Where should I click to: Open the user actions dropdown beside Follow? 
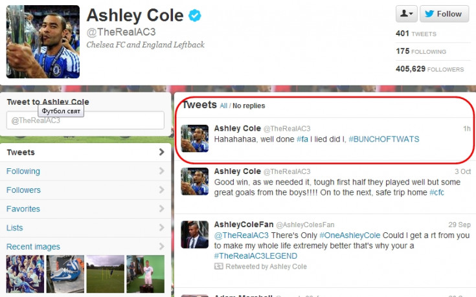click(406, 14)
